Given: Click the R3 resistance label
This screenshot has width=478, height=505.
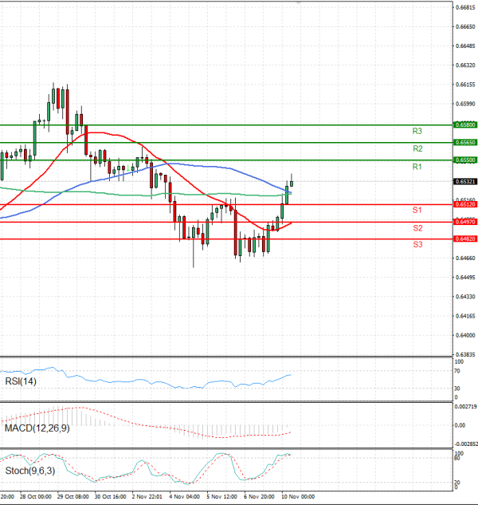Looking at the screenshot, I should click(x=417, y=131).
